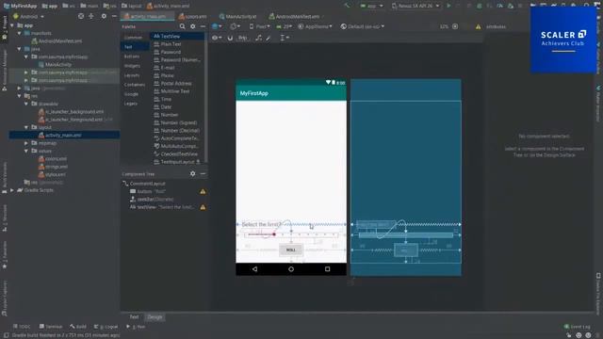Open the Event Log

tap(578, 327)
